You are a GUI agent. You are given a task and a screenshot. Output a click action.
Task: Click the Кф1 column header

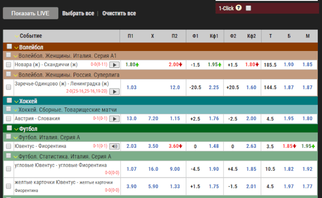coord(213,36)
